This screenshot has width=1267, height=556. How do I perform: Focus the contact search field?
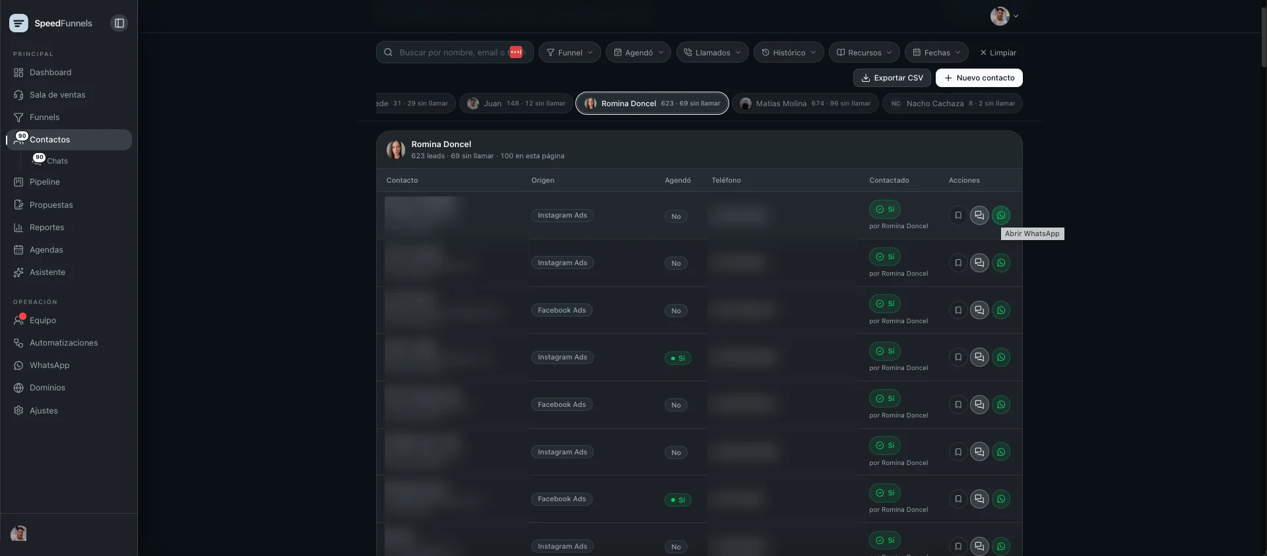tap(455, 53)
